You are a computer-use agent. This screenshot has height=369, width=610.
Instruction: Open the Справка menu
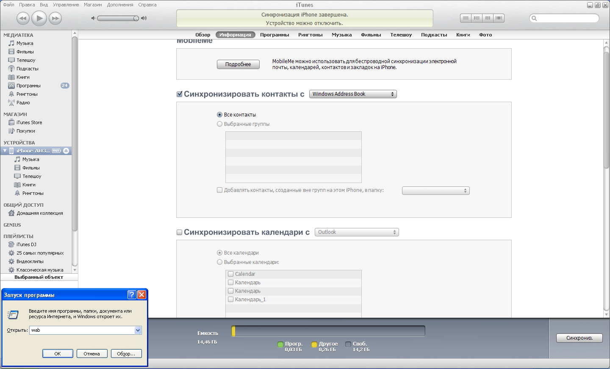click(147, 5)
